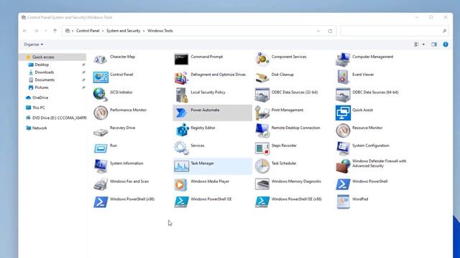Select Windows PowerShell (x86) icon

click(x=101, y=202)
